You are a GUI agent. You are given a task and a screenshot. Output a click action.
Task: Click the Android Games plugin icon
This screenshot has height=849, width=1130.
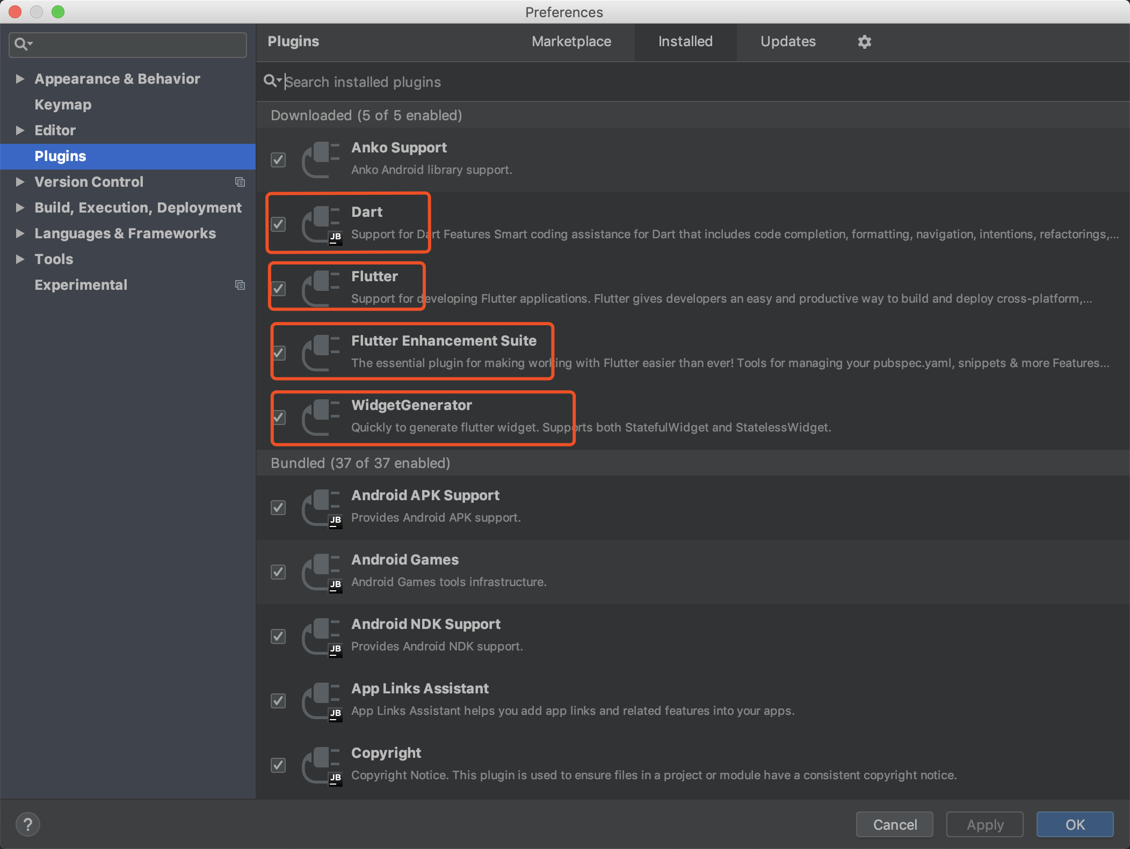tap(321, 572)
